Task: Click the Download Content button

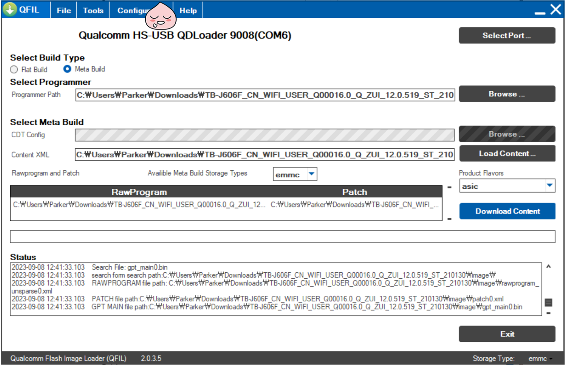Action: click(507, 211)
